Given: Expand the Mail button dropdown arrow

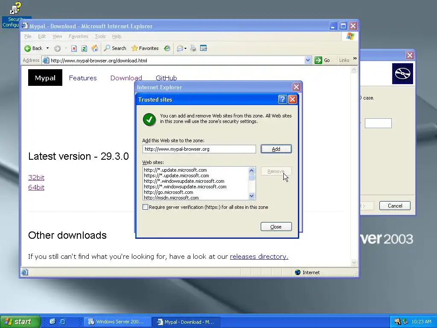Looking at the screenshot, I should click(x=185, y=49).
